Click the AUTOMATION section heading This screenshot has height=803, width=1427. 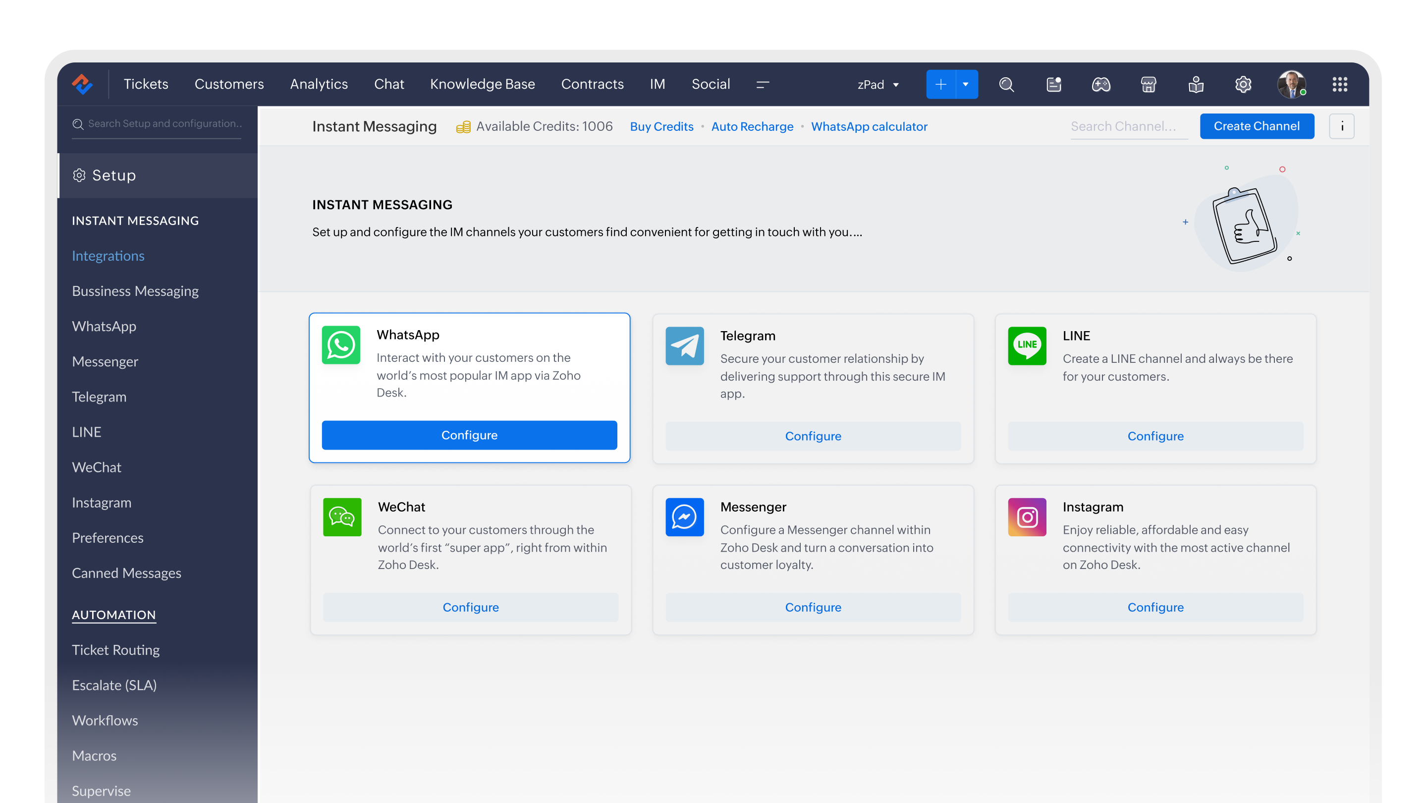click(x=113, y=615)
